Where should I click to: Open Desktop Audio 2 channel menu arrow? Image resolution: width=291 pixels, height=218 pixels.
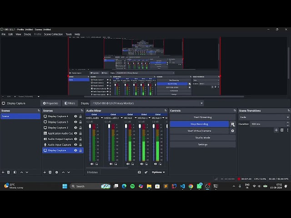122,118
